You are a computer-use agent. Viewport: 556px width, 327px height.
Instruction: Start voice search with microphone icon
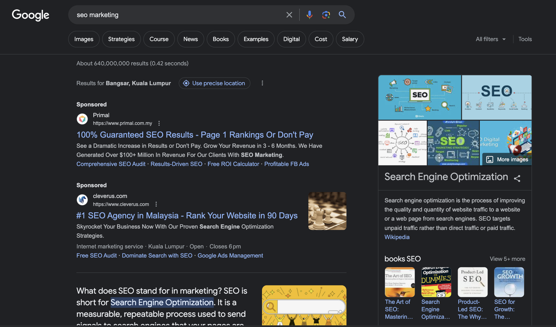click(309, 15)
